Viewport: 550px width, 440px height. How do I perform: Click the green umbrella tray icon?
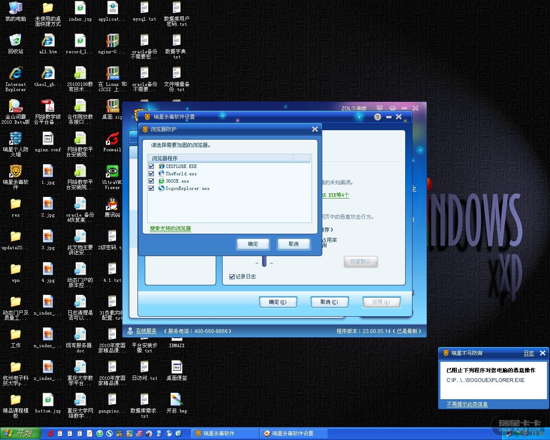(517, 434)
